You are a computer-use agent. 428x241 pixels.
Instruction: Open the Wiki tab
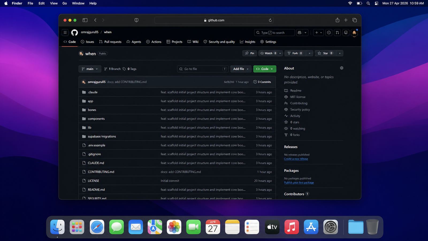tap(193, 42)
